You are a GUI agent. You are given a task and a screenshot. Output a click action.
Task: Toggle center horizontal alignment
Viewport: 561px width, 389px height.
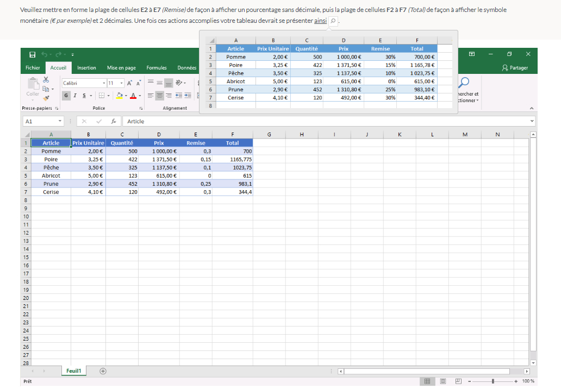click(x=160, y=96)
